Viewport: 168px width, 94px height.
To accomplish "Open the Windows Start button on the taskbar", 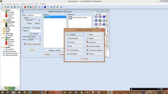I will [x=2, y=92].
